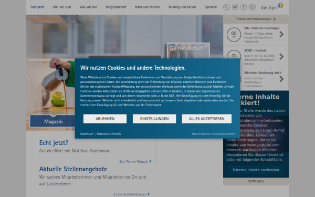Open the search magnifier icon

[226, 7]
